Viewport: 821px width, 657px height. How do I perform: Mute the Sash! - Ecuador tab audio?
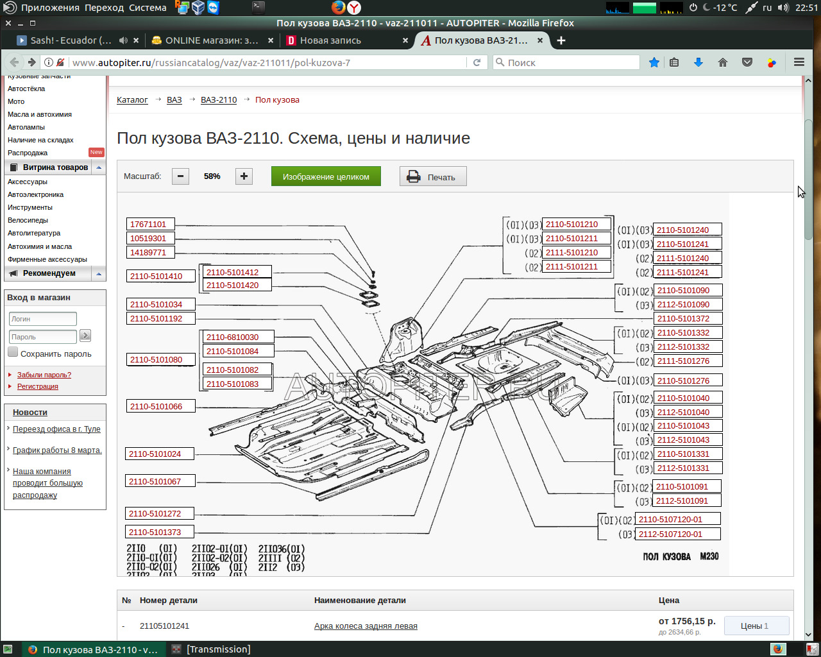(123, 40)
